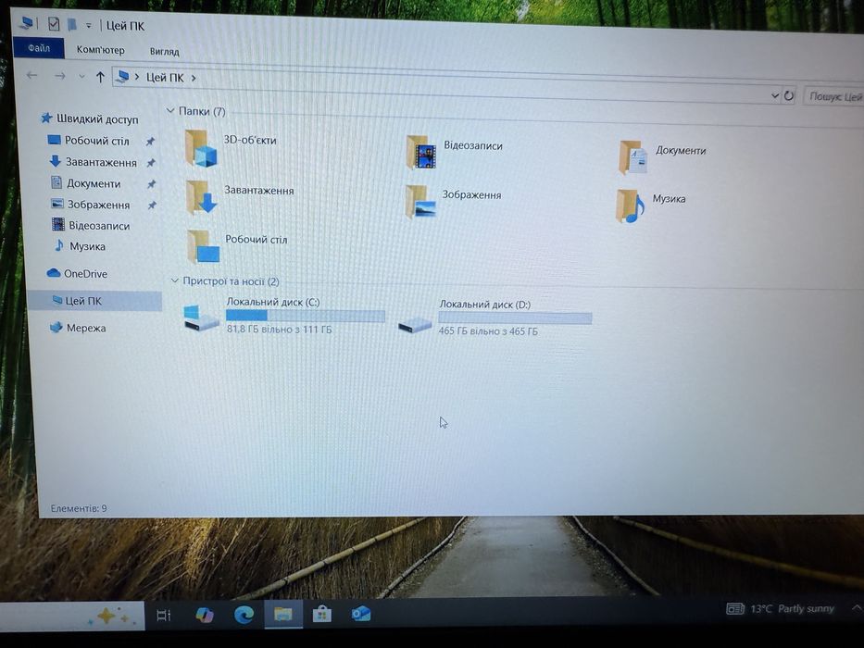
Task: Click File Explorer taskbar icon
Action: click(283, 615)
